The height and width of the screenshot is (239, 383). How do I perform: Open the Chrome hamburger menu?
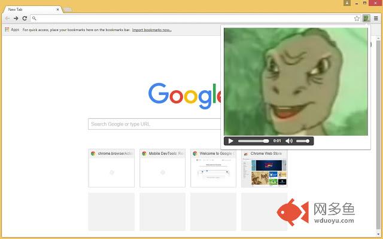point(376,19)
